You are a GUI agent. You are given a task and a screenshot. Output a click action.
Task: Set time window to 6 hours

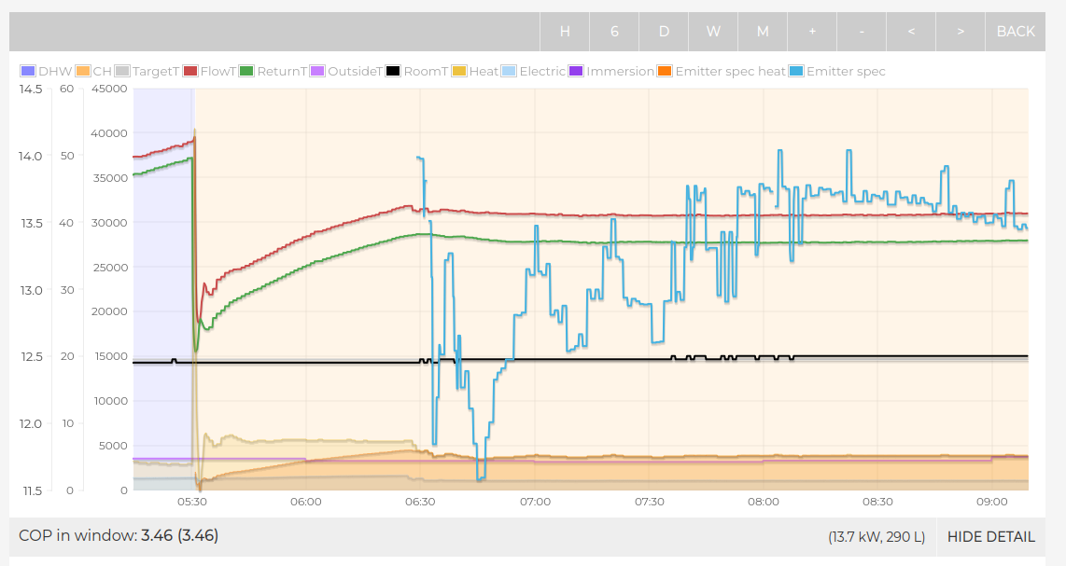pos(614,32)
